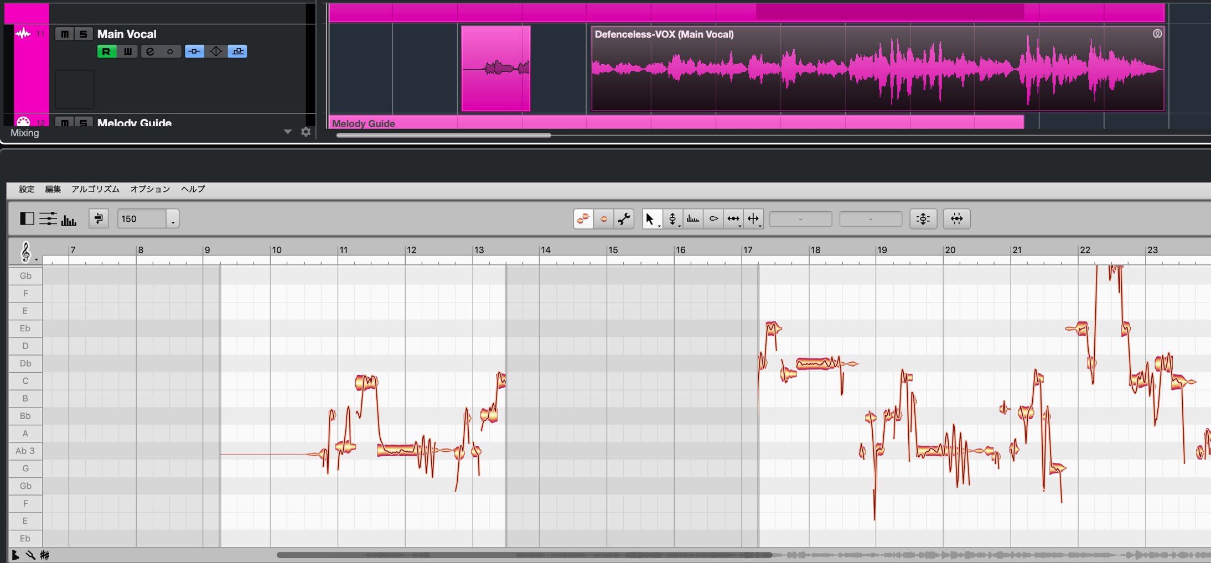
Task: Select the long Ab note blob at bar 12
Action: 396,450
